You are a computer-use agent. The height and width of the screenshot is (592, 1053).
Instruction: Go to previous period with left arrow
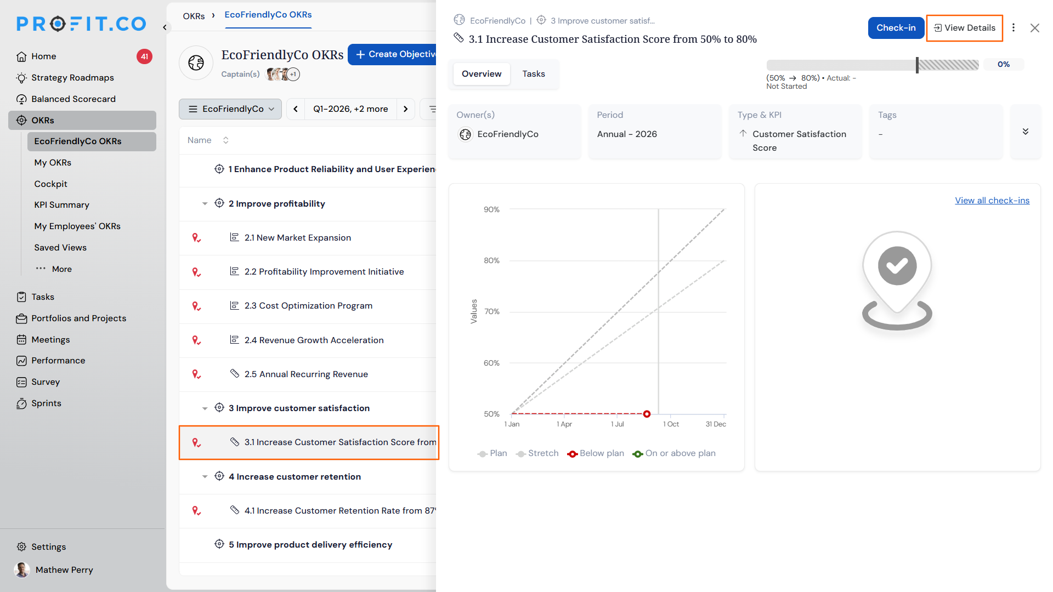pos(296,109)
